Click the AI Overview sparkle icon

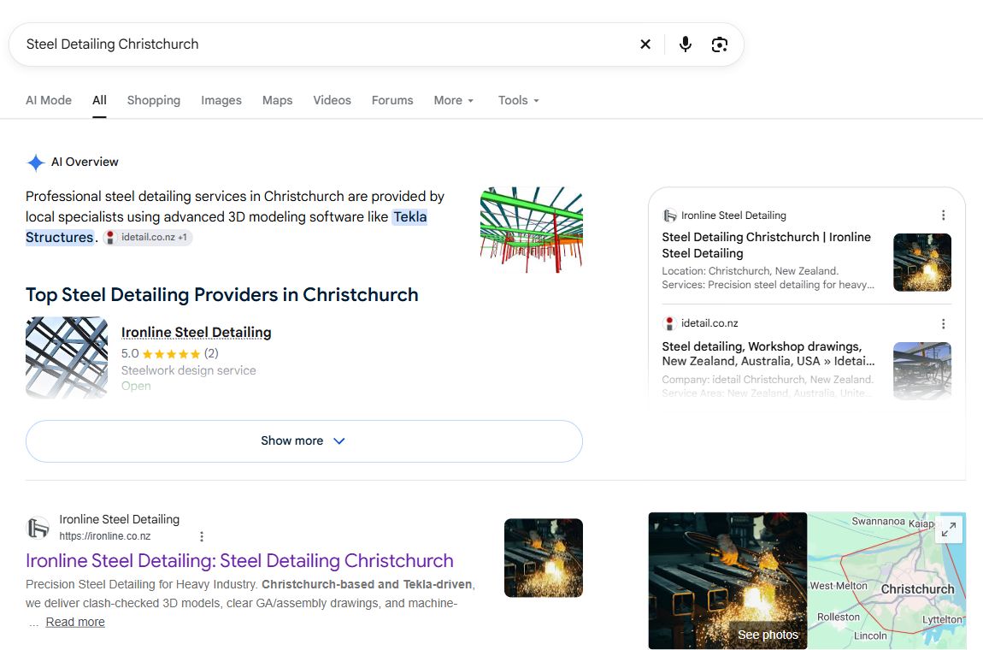[x=36, y=162]
